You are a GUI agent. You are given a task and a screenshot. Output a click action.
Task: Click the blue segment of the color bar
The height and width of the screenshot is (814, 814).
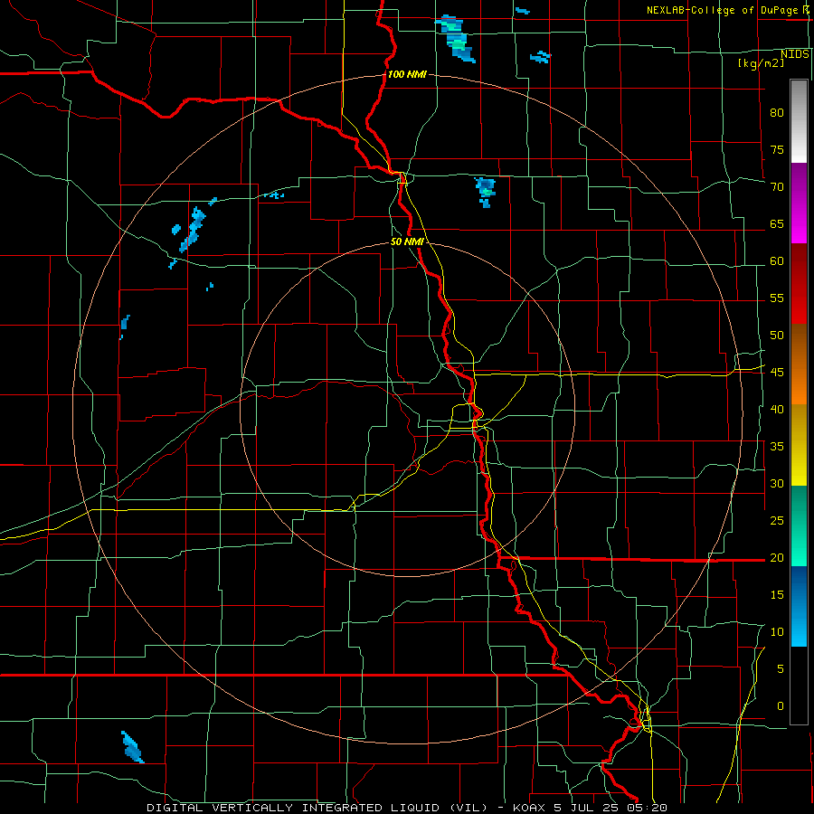pos(799,606)
